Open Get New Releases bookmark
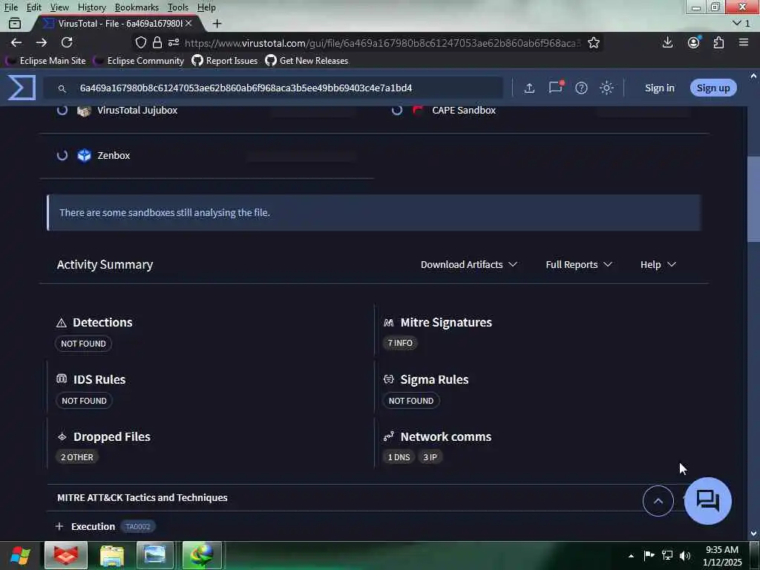760x570 pixels. (x=307, y=61)
